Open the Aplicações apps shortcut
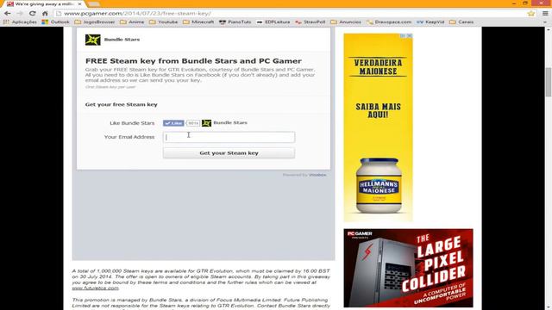The image size is (552, 310). pyautogui.click(x=20, y=22)
